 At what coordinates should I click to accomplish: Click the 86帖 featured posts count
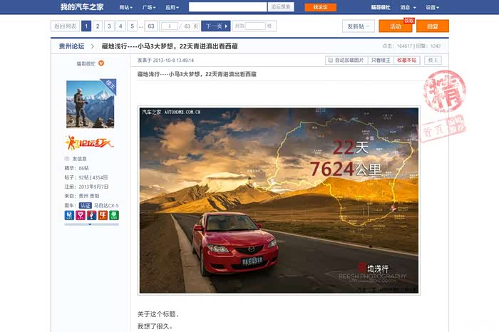click(x=83, y=168)
